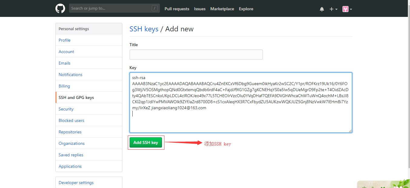Click the slash shortcut hint icon
Image resolution: width=410 pixels, height=188 pixels.
click(155, 8)
